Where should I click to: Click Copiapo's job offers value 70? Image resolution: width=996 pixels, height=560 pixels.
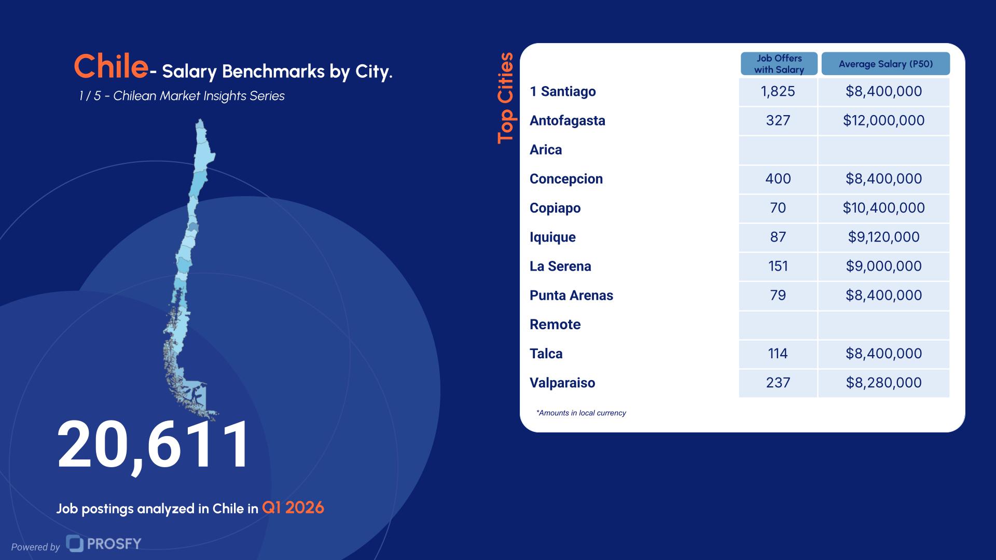click(x=778, y=208)
